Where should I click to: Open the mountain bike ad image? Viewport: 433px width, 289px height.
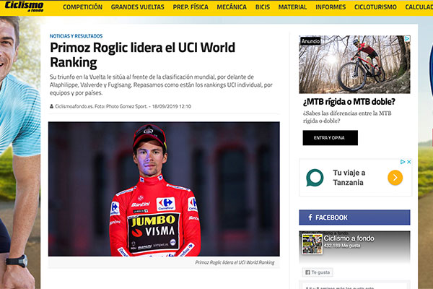354,64
